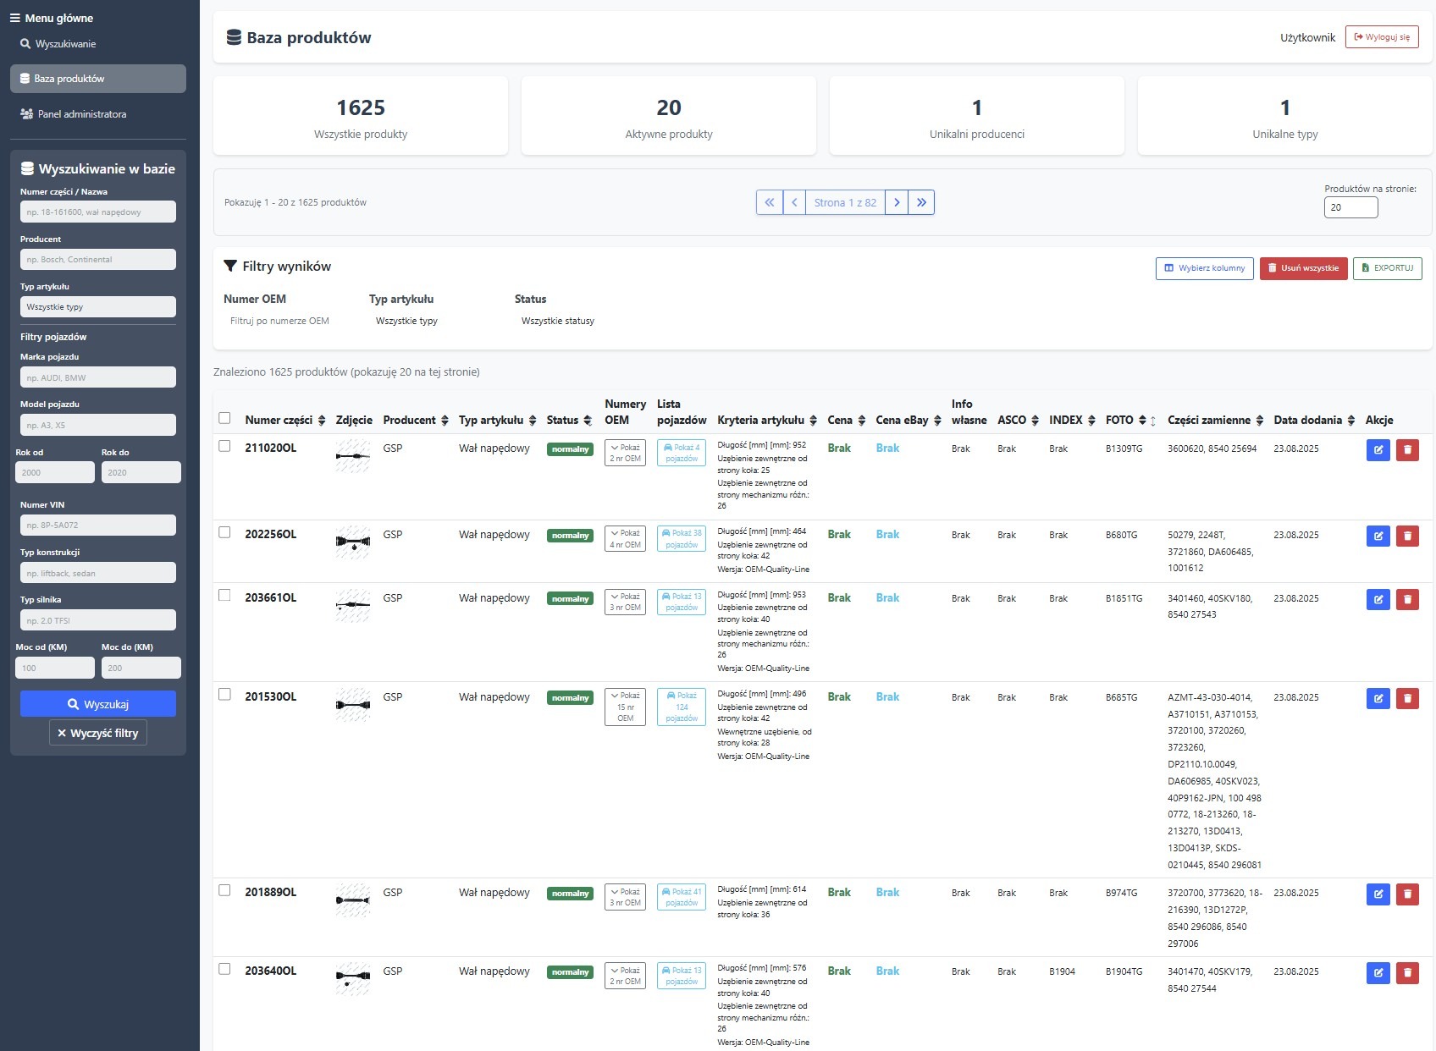Open the Typ artykułu dropdown in sidebar

(x=98, y=307)
